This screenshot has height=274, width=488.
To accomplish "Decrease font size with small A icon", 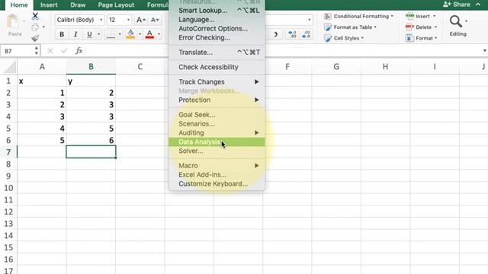I will point(155,20).
